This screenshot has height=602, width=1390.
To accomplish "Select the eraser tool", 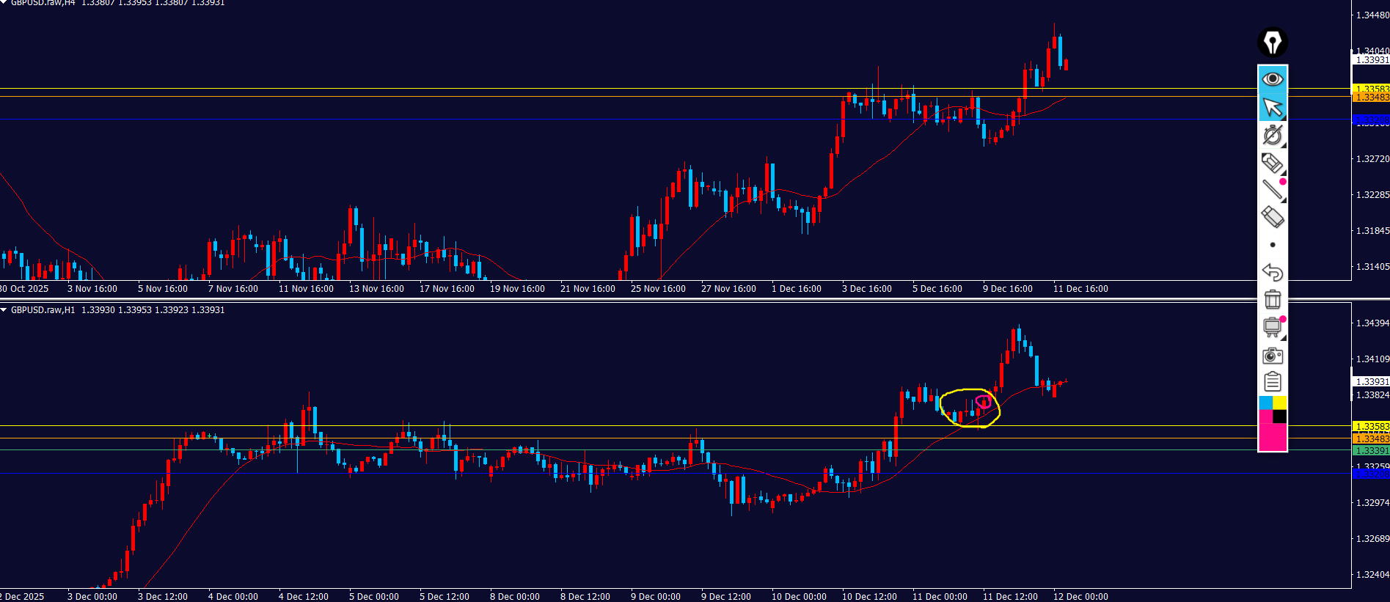I will pos(1272,217).
